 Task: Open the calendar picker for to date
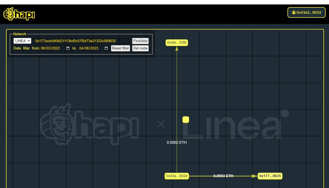click(x=106, y=48)
